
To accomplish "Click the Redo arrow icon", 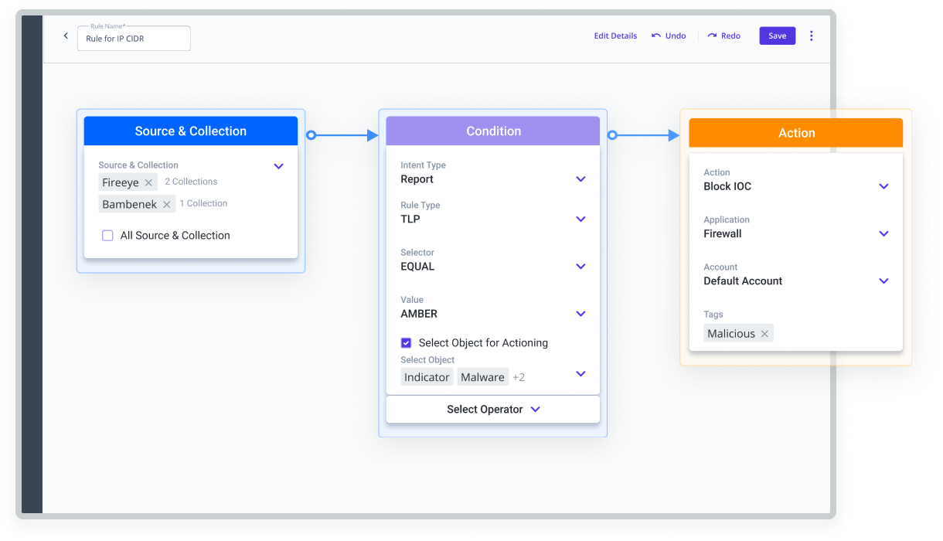I will click(712, 36).
